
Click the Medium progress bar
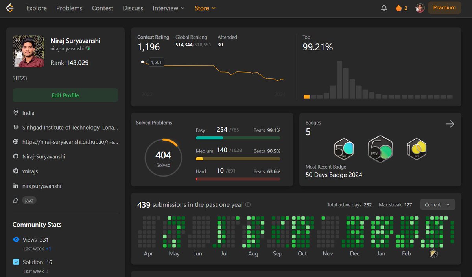(238, 158)
